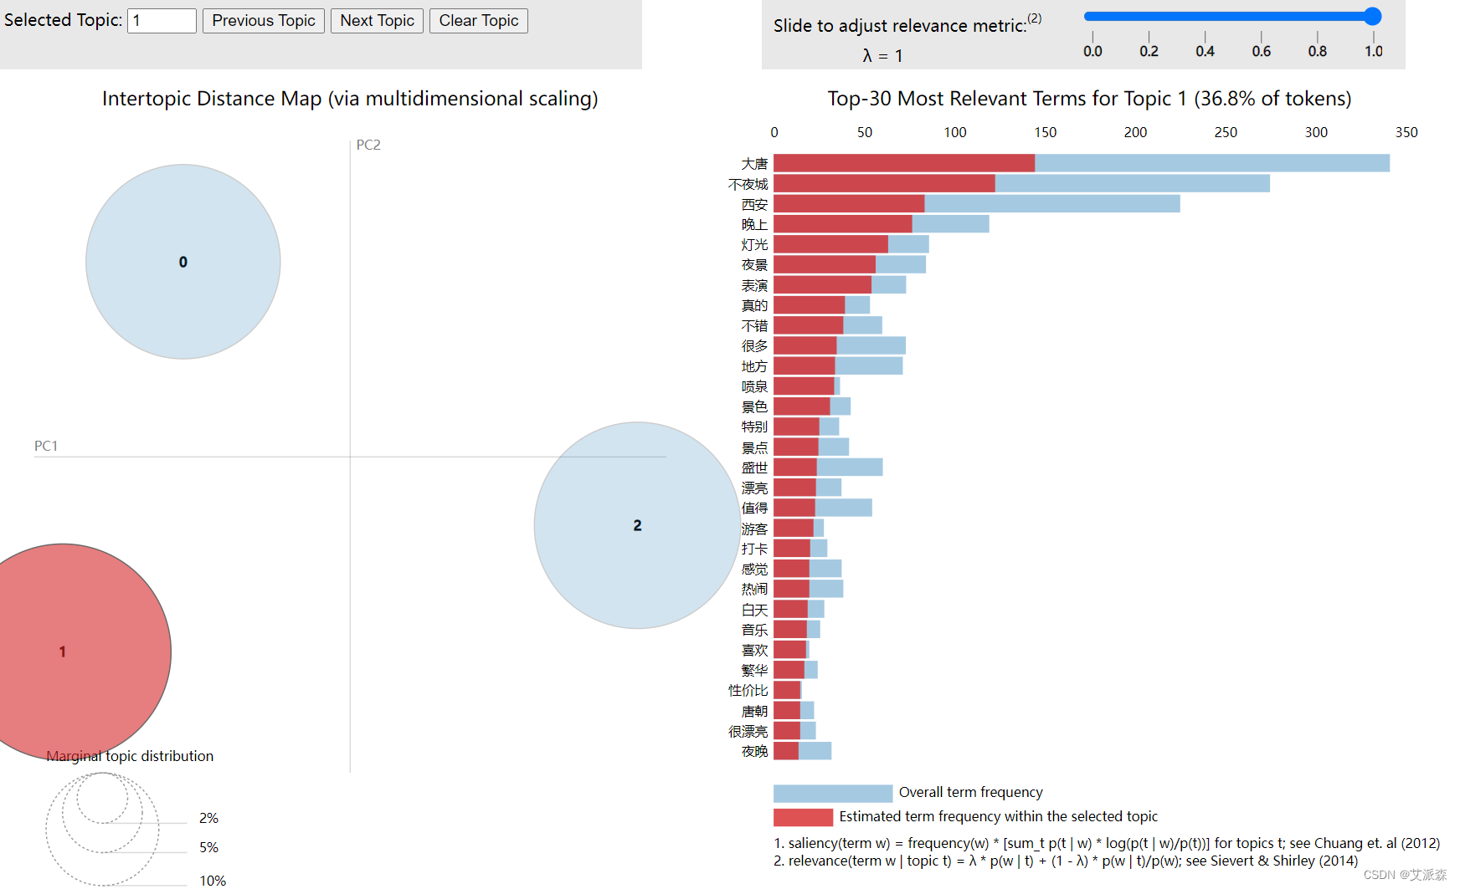Screen dimensions: 1460x889
Task: Click the red Estimated term frequency legend swatch
Action: pos(803,817)
